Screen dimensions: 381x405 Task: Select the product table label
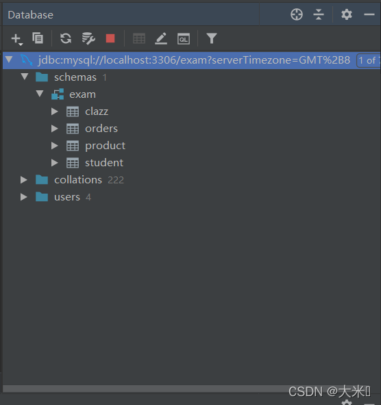pos(105,146)
